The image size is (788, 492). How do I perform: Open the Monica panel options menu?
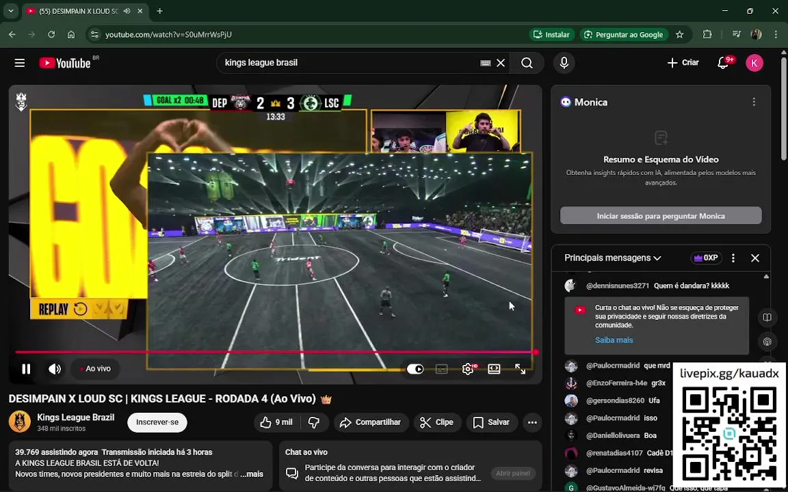754,102
